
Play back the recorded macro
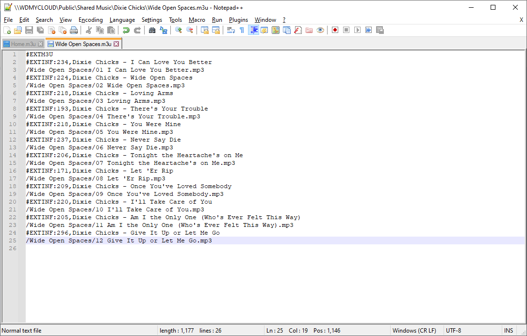tap(357, 30)
